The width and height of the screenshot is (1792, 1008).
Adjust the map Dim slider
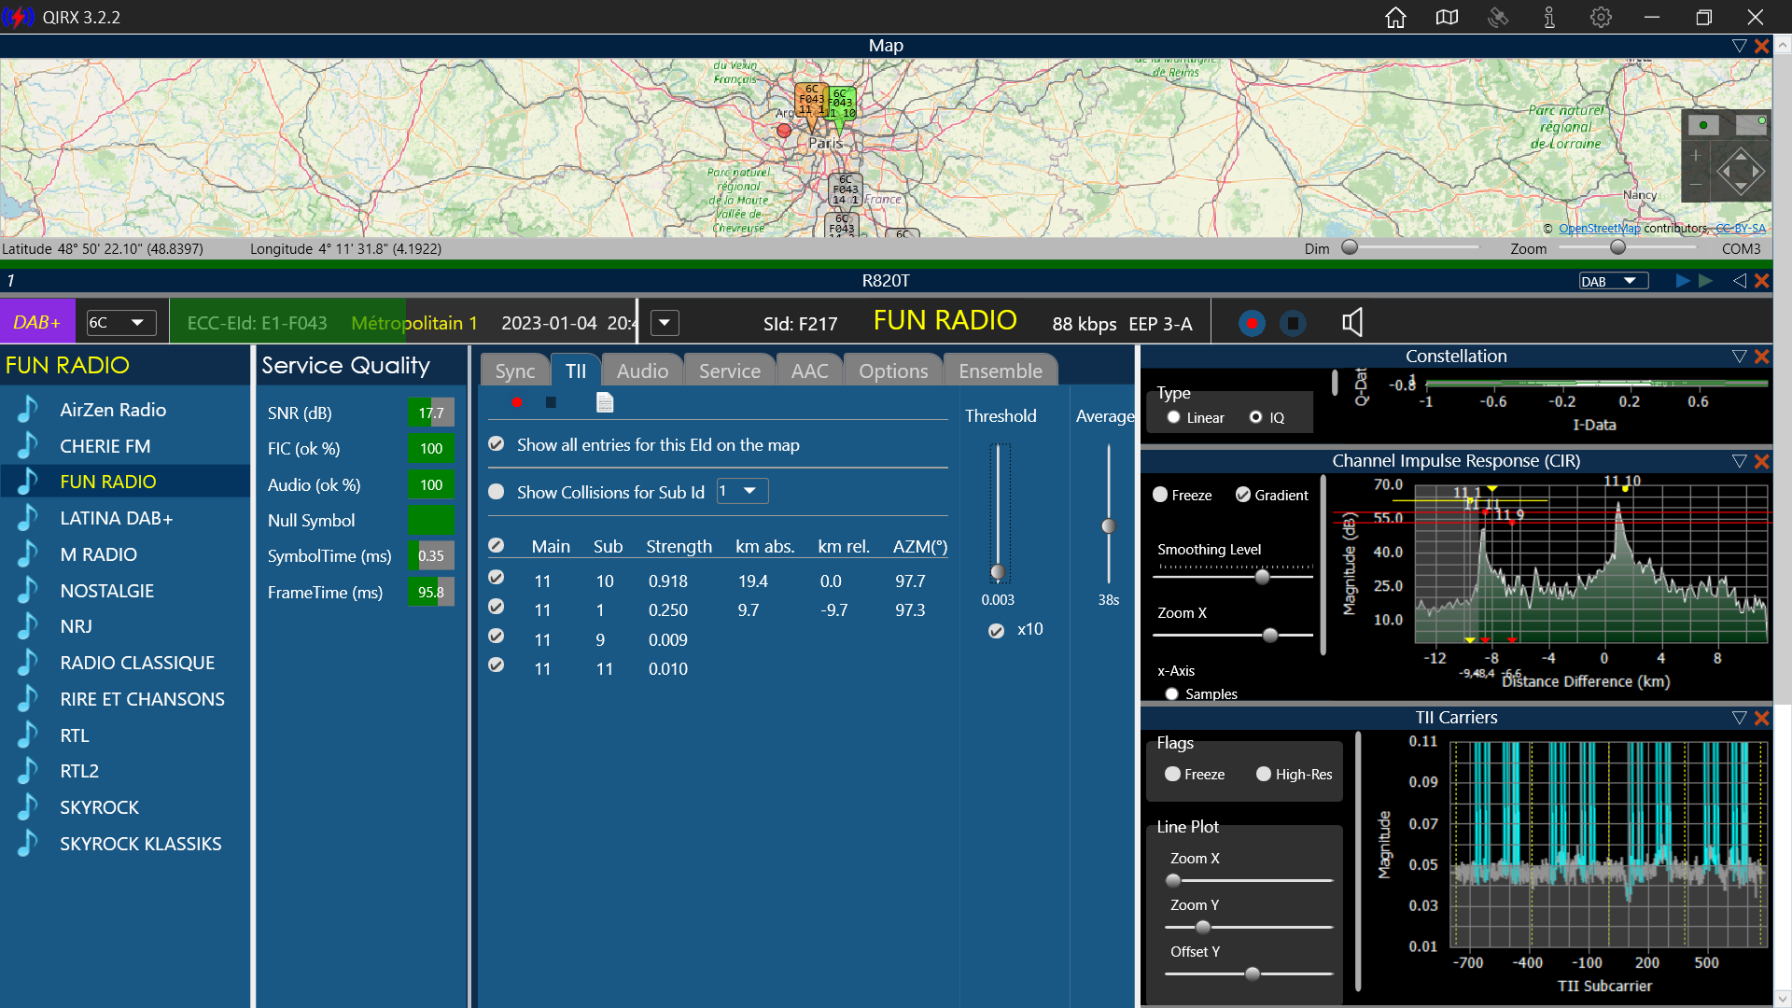coord(1350,247)
